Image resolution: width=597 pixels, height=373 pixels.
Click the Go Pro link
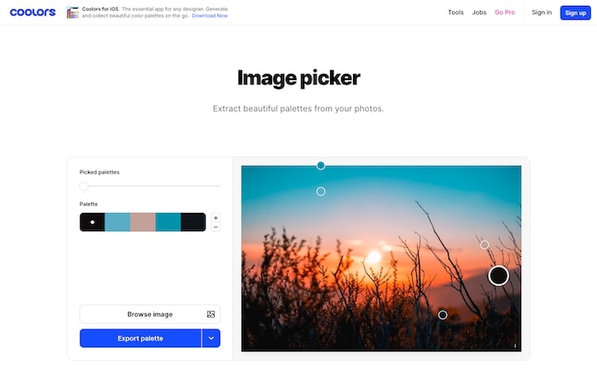coord(505,13)
